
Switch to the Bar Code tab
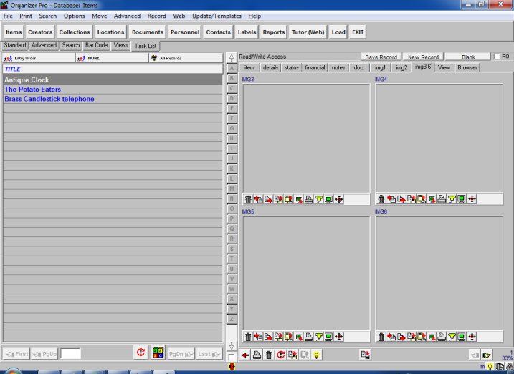point(96,45)
